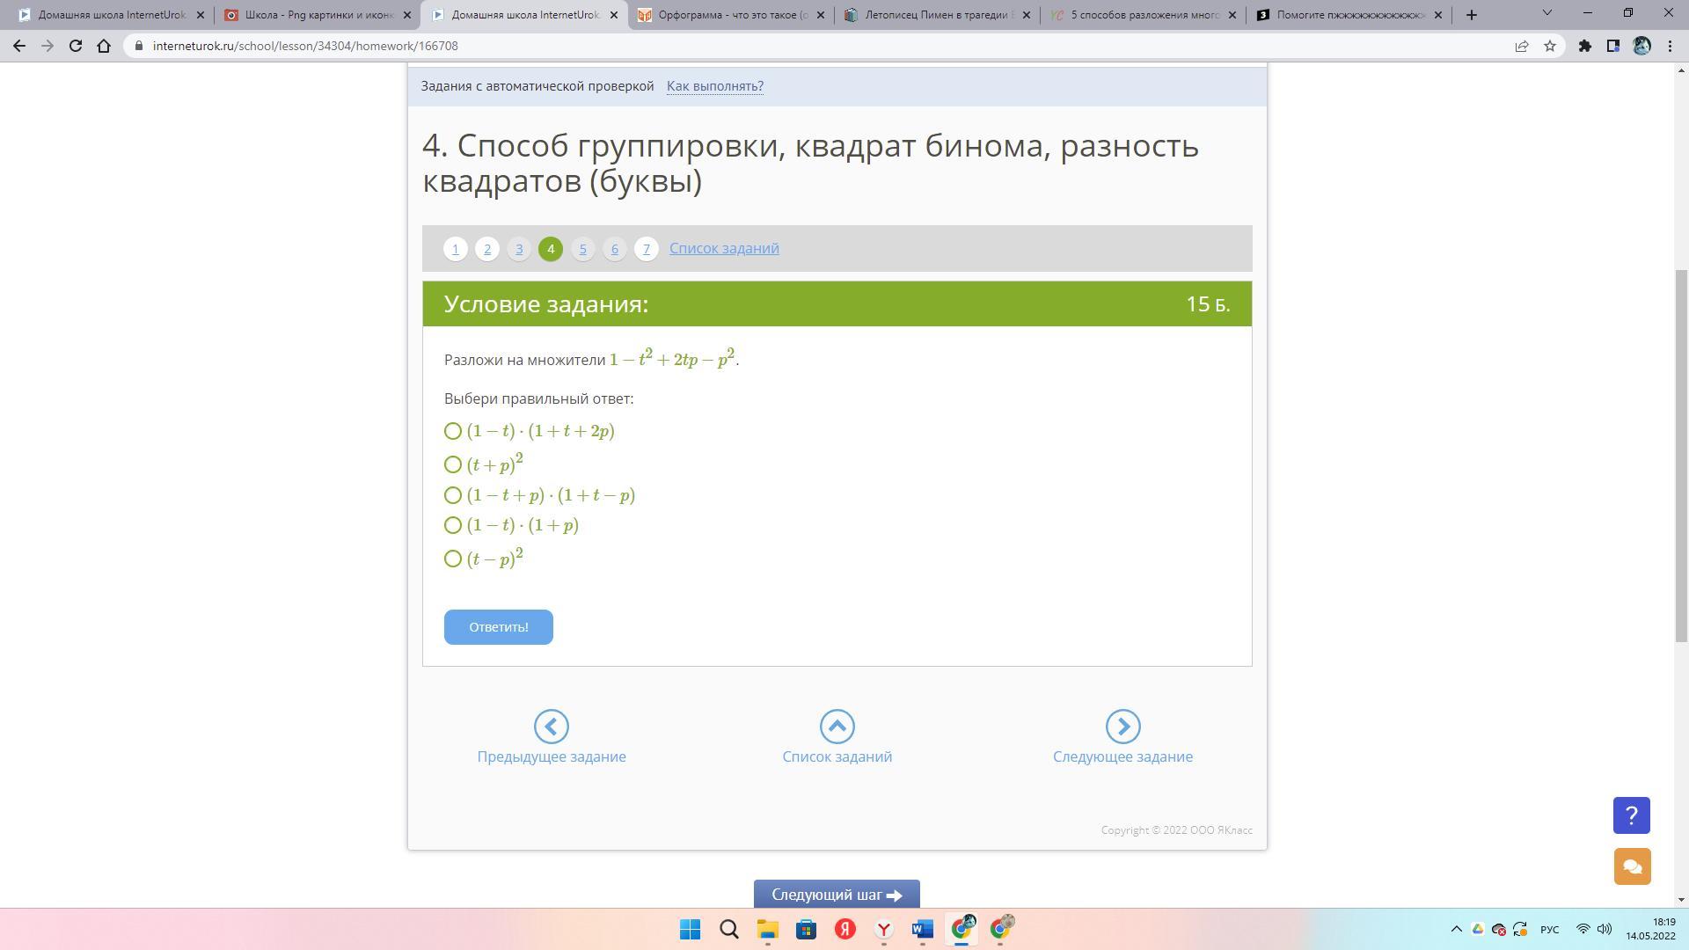Open Chrome three-dot menu
This screenshot has width=1689, height=950.
click(x=1670, y=47)
